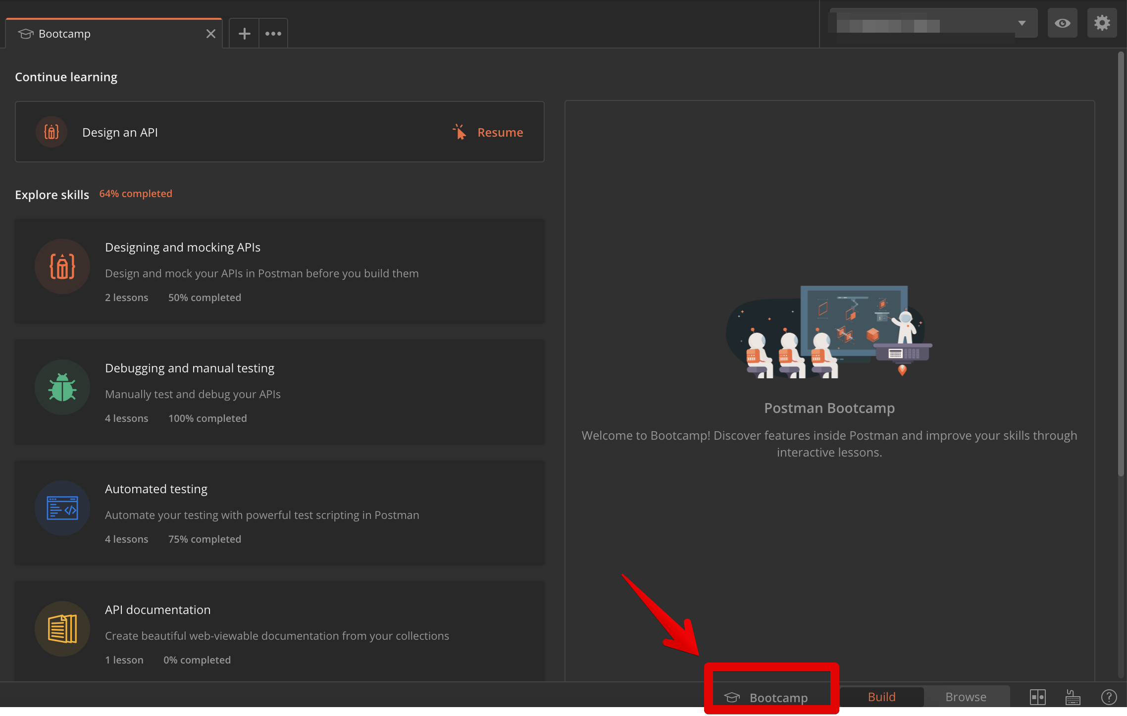This screenshot has height=716, width=1127.
Task: Open settings with the gear icon
Action: (1102, 23)
